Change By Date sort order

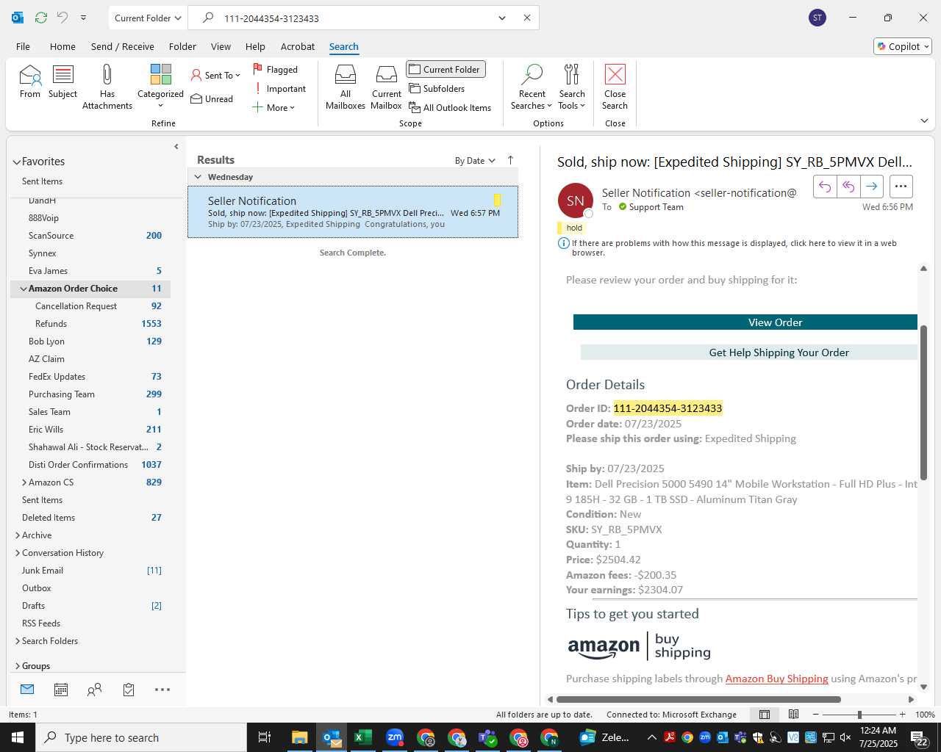[475, 161]
